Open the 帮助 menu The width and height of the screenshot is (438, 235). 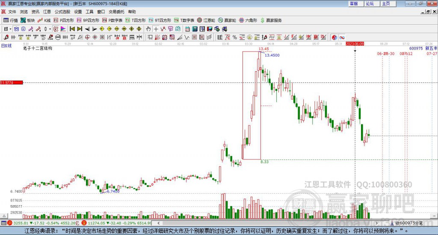(132, 12)
